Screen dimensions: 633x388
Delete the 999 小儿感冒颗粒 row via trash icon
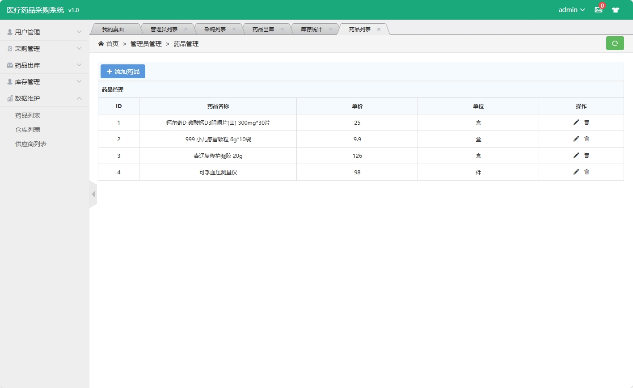[x=587, y=139]
